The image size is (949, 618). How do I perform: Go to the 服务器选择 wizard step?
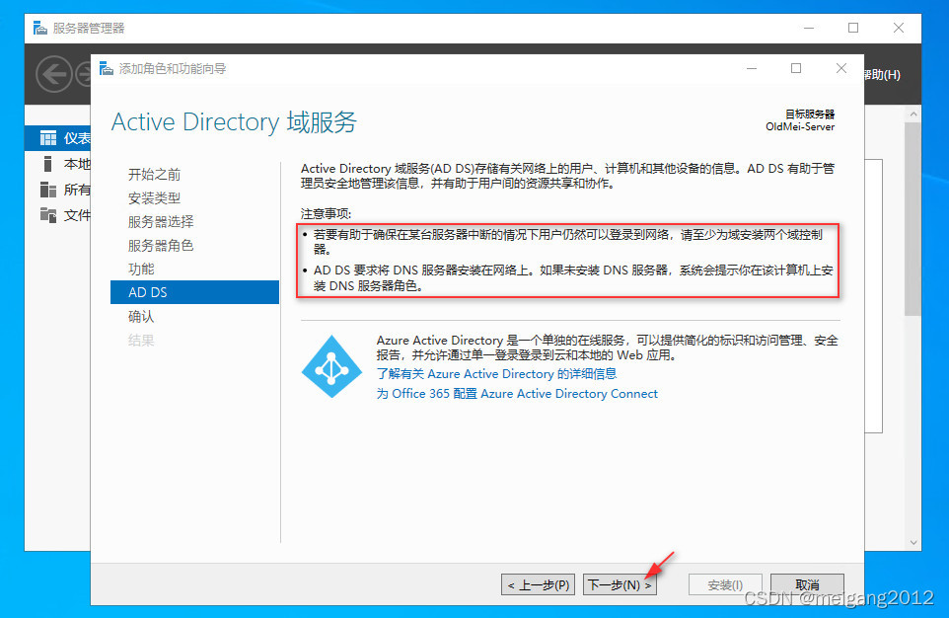pyautogui.click(x=161, y=222)
